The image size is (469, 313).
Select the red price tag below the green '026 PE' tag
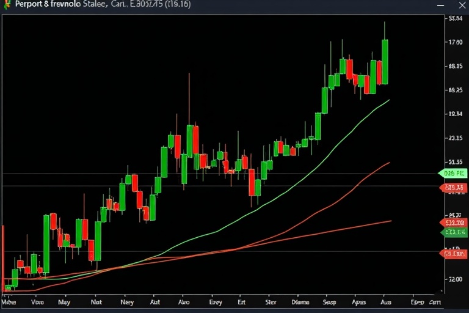click(454, 188)
